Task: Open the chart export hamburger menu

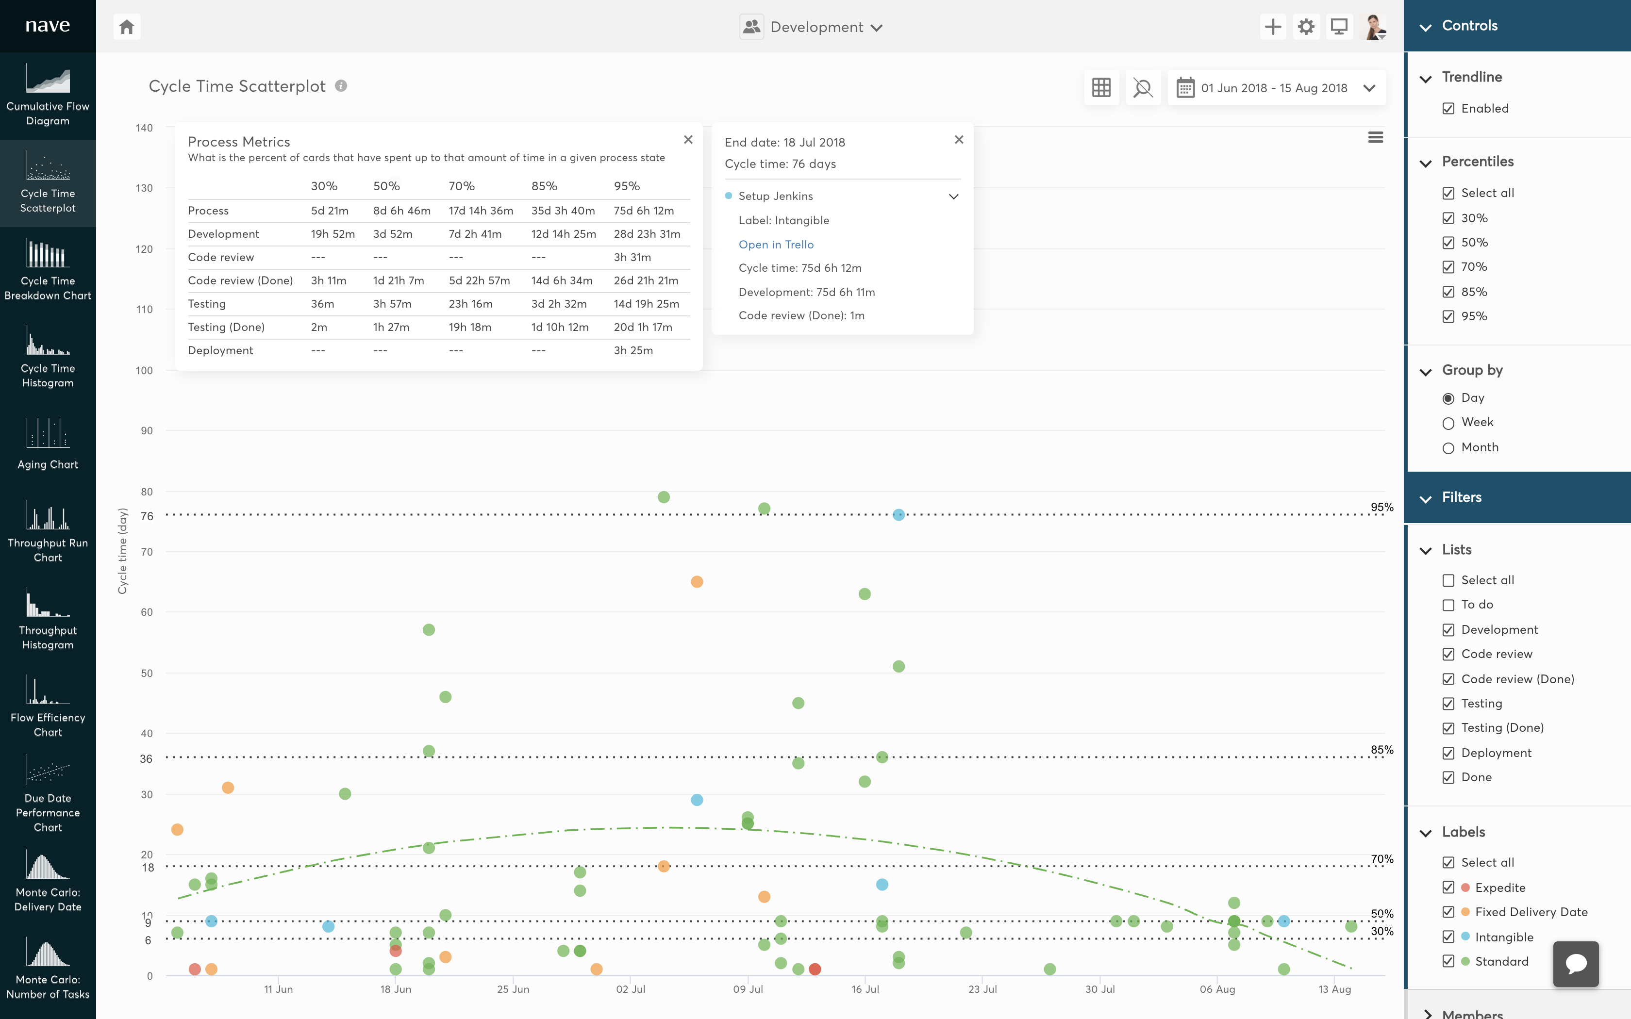Action: (1376, 137)
